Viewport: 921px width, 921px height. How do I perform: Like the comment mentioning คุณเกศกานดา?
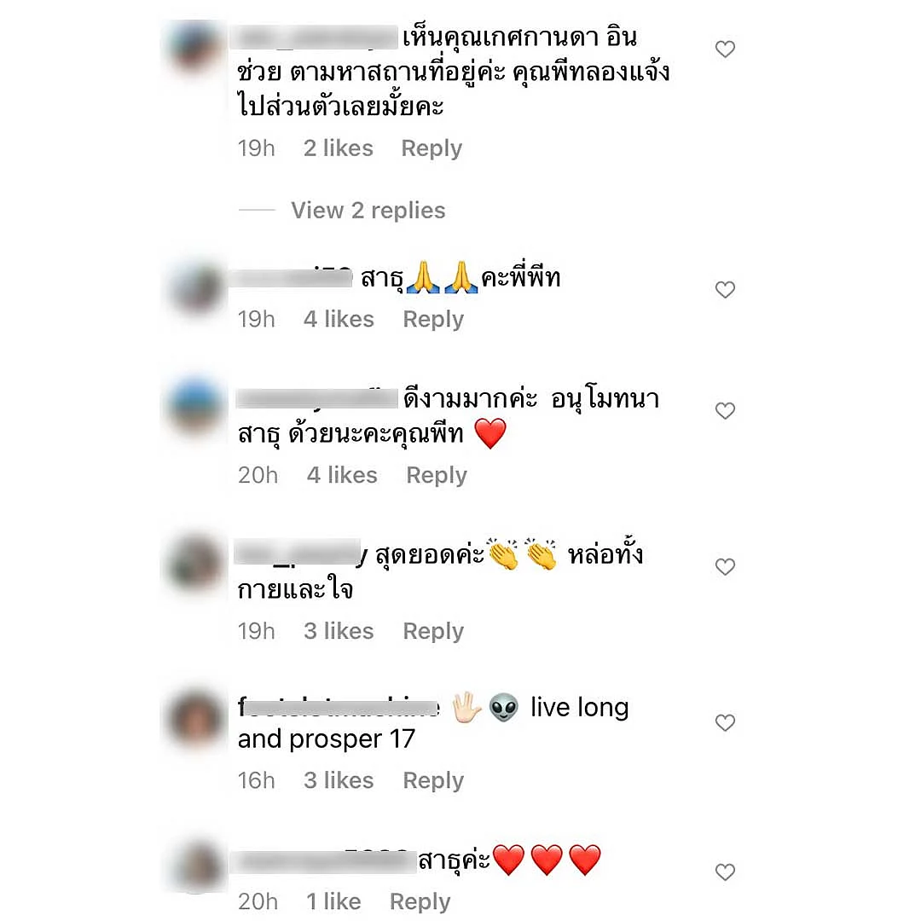725,49
